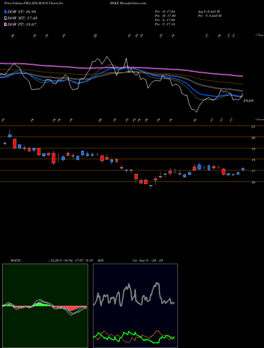Select the 'Pre V: 3.443 M' value
This screenshot has width=264, height=348.
(210, 16)
